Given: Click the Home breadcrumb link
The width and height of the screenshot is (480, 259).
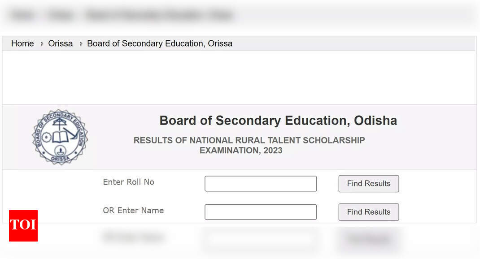Looking at the screenshot, I should click(22, 43).
